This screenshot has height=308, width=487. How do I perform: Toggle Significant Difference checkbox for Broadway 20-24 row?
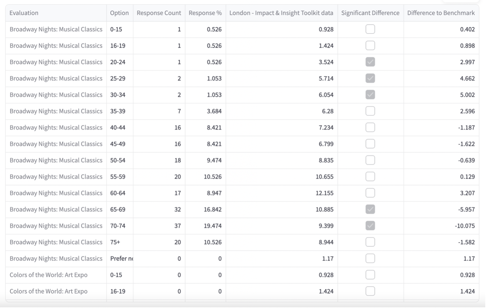point(370,62)
